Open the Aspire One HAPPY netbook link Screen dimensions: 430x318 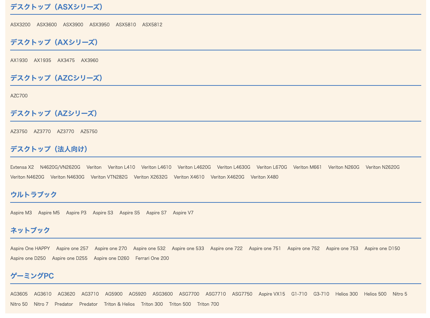[x=30, y=248]
